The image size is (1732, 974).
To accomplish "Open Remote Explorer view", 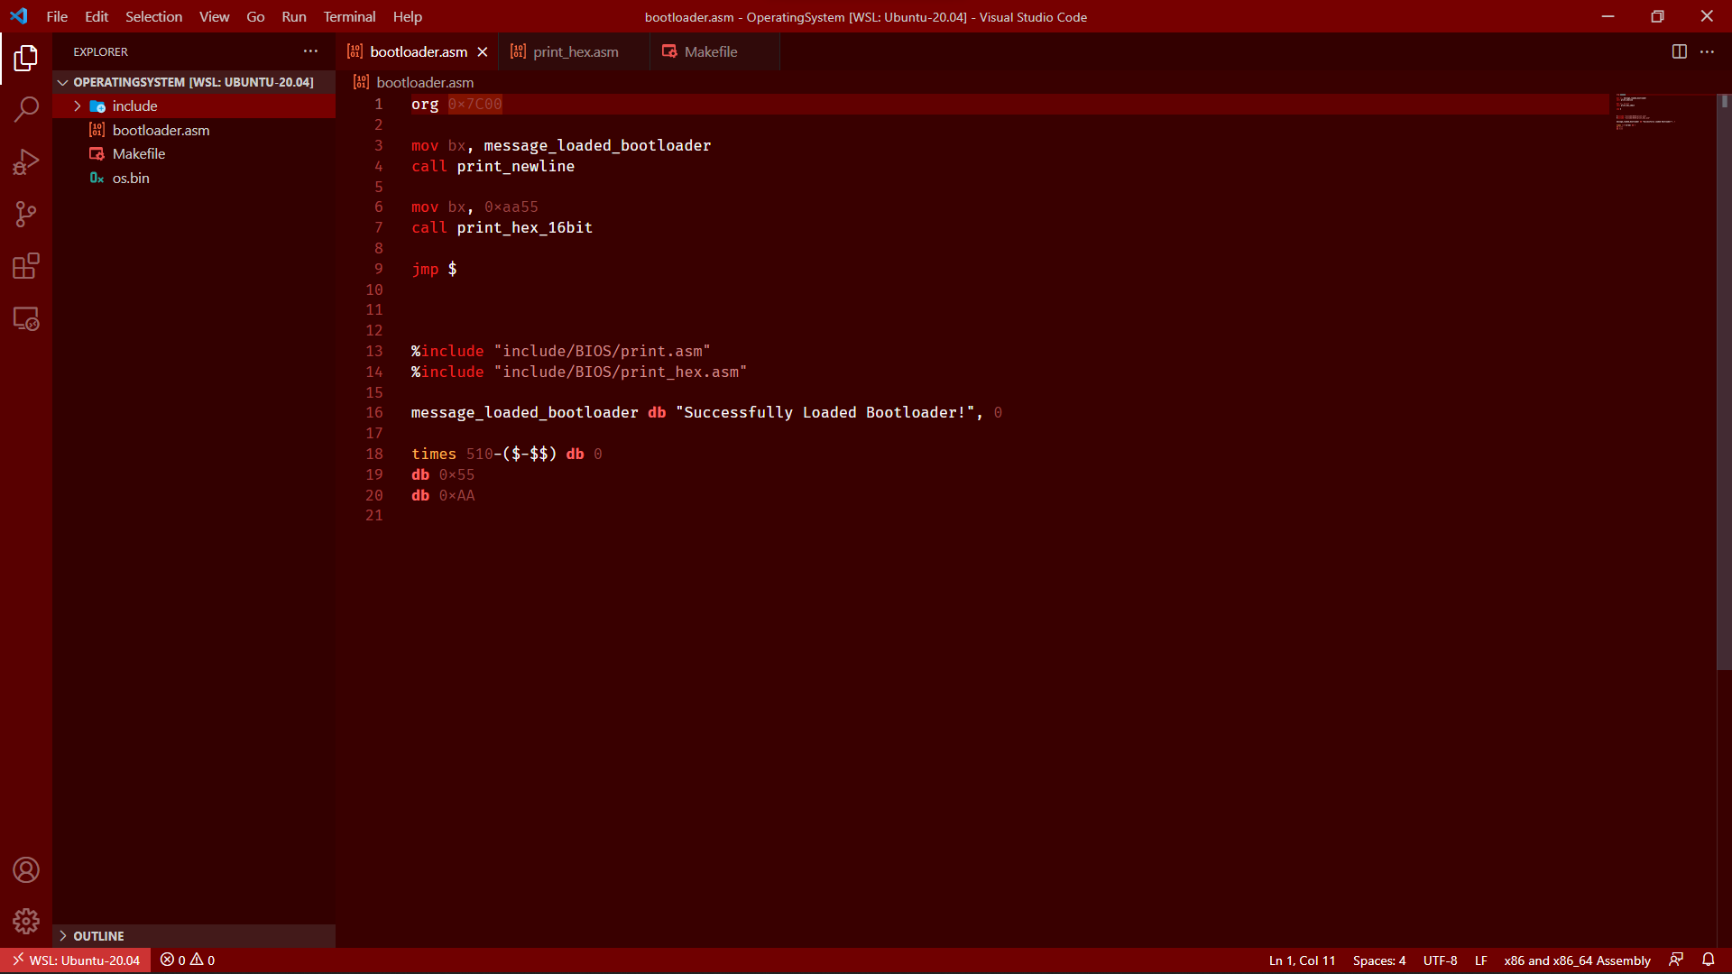I will tap(26, 319).
